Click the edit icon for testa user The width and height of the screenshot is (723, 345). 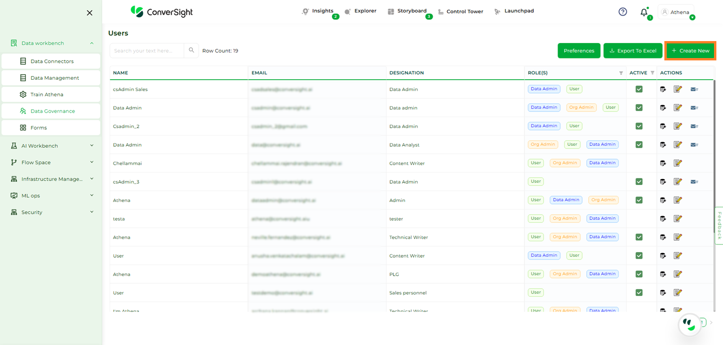click(x=678, y=219)
